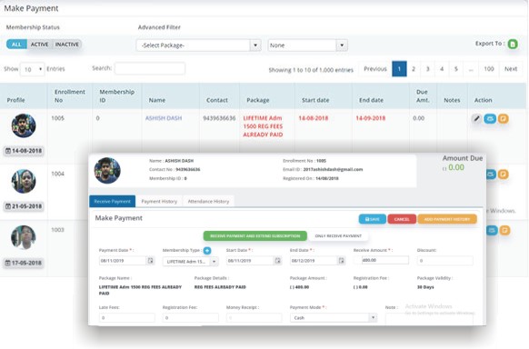Image resolution: width=529 pixels, height=349 pixels.
Task: Go to the Next page
Action: 511,69
